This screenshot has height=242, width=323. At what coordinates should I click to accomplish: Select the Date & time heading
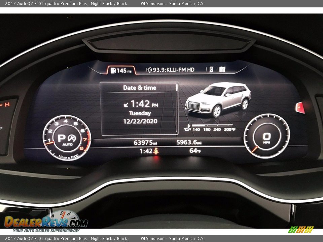coord(139,88)
